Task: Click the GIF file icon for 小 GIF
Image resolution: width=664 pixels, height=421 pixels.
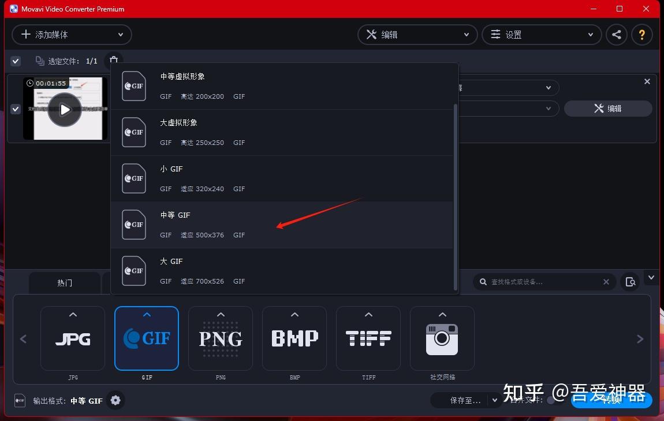Action: (x=134, y=178)
